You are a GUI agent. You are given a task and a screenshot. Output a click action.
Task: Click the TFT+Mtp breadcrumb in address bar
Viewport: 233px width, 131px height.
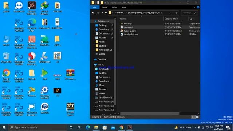(120, 13)
